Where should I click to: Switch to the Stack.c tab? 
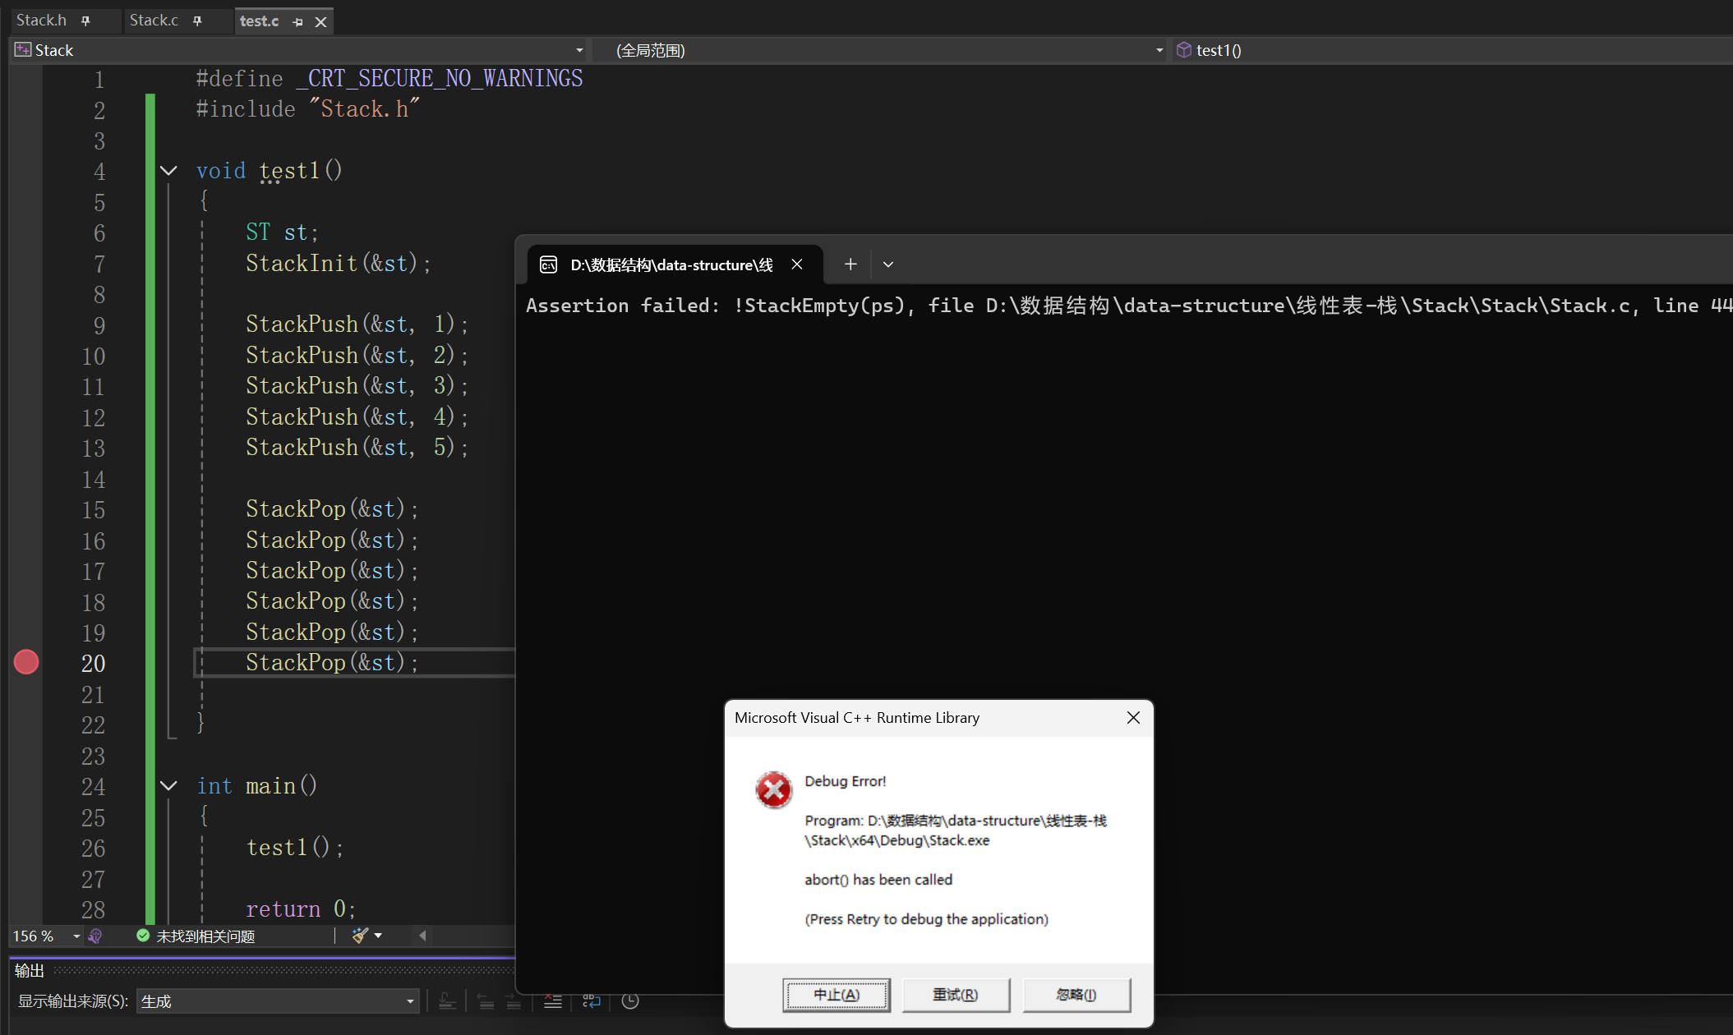[x=154, y=21]
